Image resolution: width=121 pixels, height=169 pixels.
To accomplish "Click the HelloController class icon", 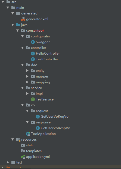I will coord(33,54).
